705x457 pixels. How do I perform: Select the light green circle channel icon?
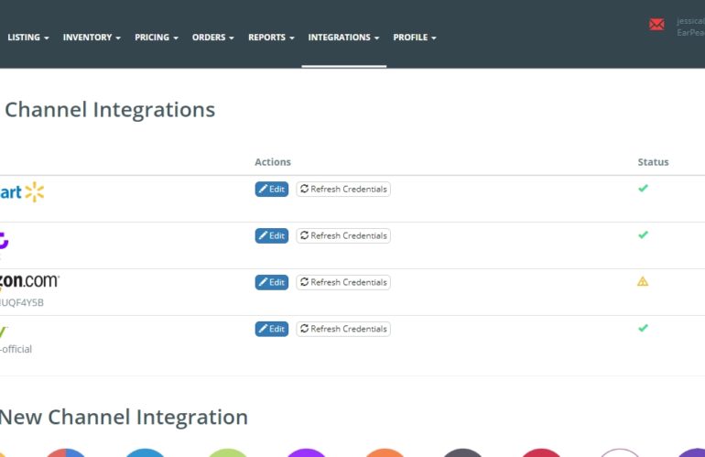227,452
